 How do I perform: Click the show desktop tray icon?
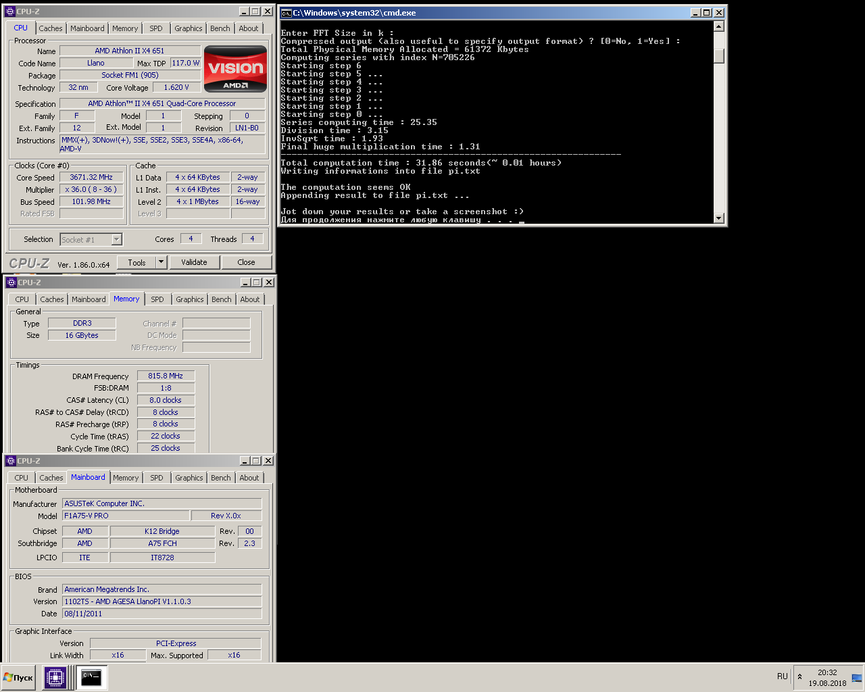pyautogui.click(x=857, y=678)
